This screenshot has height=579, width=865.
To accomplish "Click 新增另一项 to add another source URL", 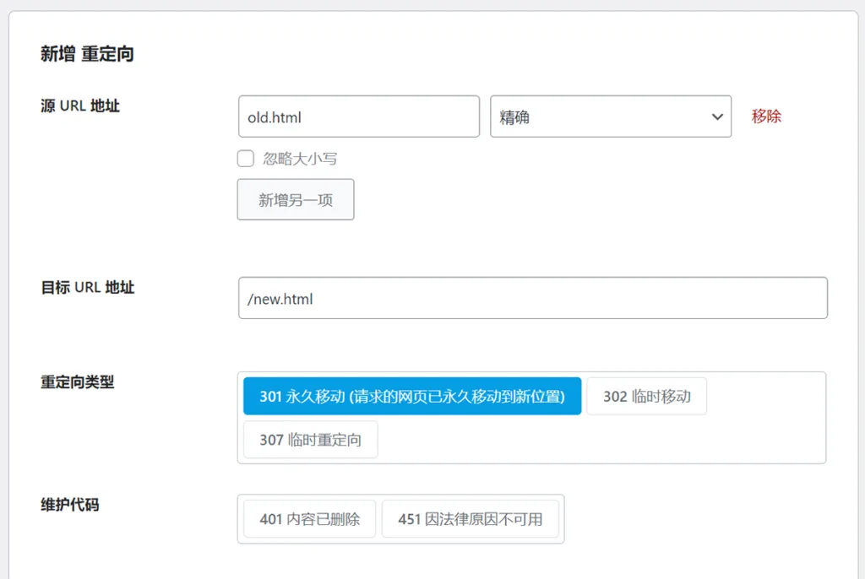I will [295, 199].
